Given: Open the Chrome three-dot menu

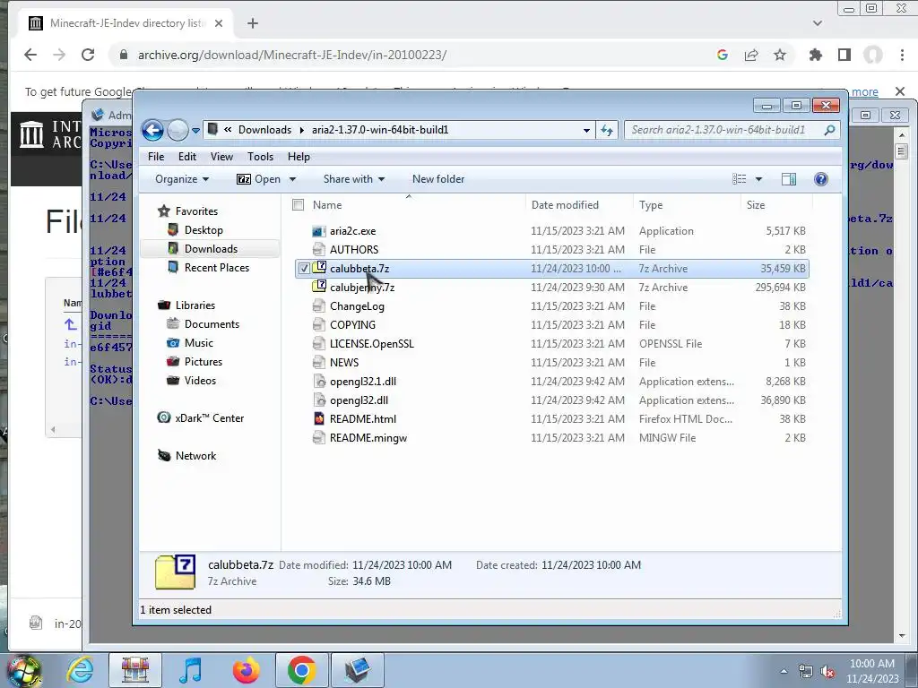Looking at the screenshot, I should tap(902, 55).
